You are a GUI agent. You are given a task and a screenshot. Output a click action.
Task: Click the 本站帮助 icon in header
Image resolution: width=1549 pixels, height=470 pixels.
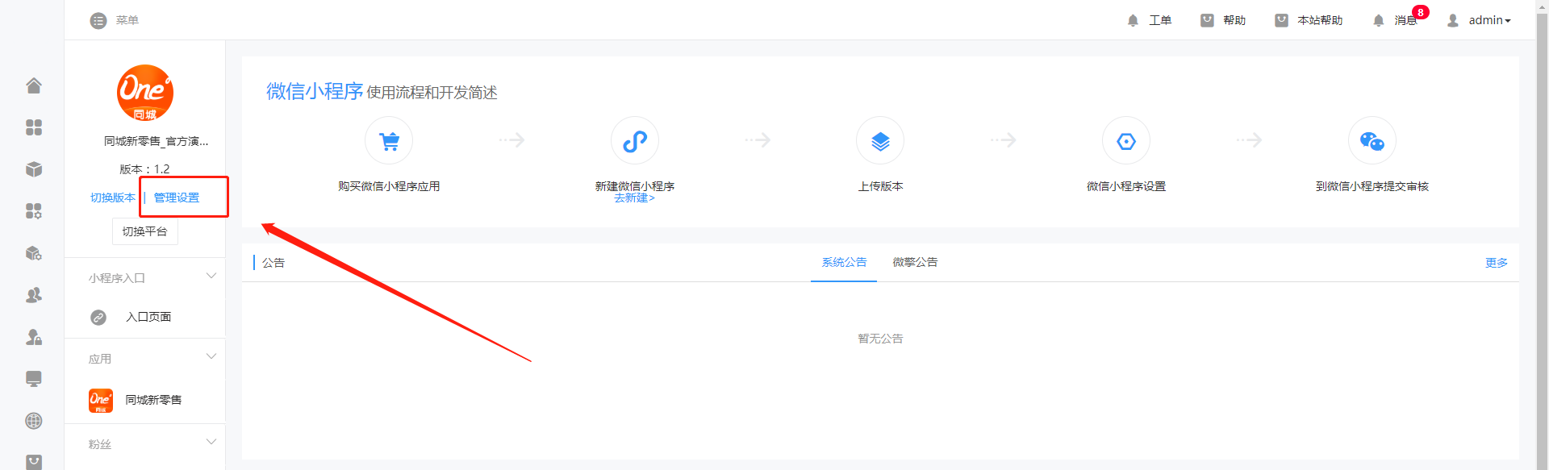tap(1281, 20)
